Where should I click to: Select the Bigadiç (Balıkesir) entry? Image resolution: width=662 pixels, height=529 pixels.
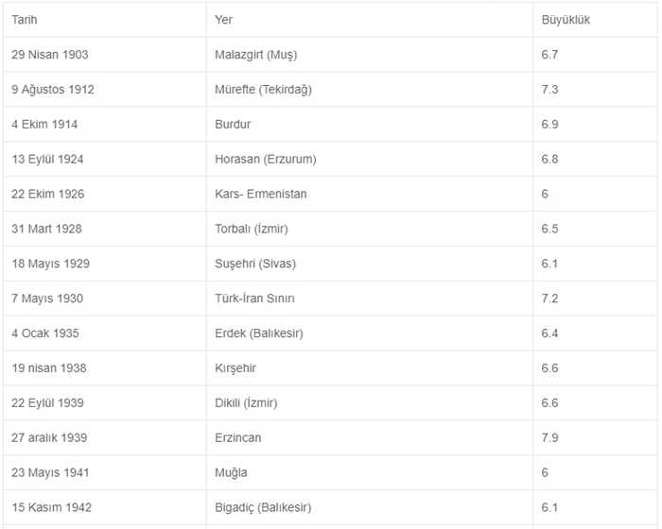tap(262, 507)
